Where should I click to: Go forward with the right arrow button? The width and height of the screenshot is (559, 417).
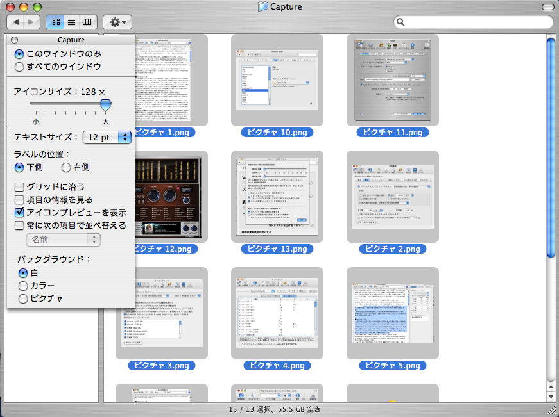click(31, 22)
